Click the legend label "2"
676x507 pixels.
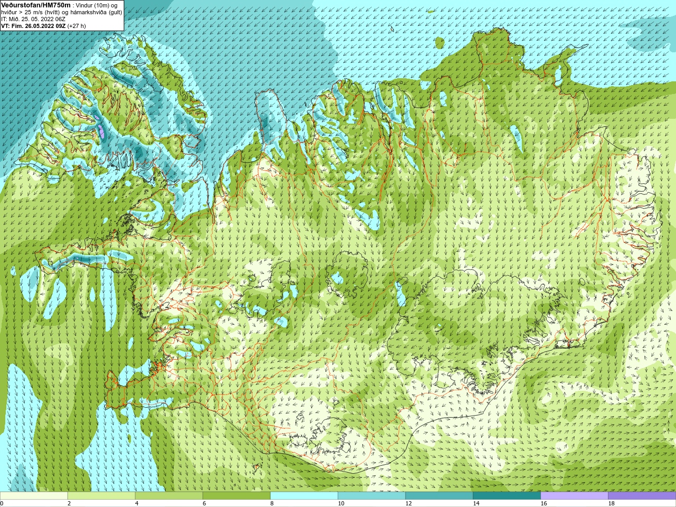tap(69, 503)
